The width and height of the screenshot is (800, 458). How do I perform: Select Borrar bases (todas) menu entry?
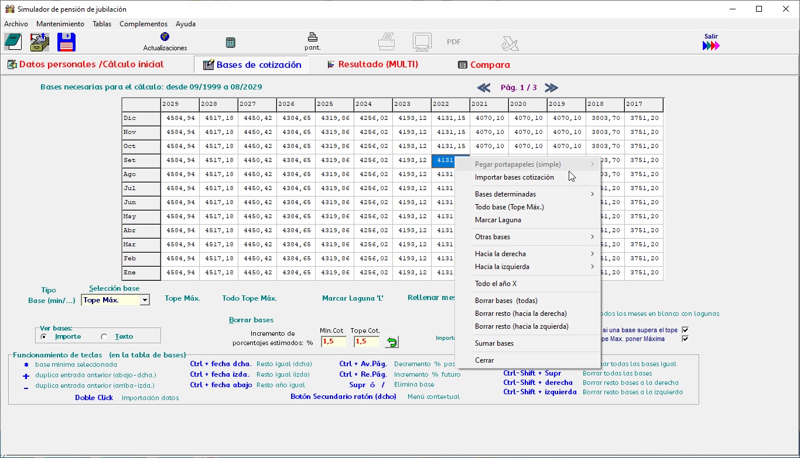coord(528,301)
